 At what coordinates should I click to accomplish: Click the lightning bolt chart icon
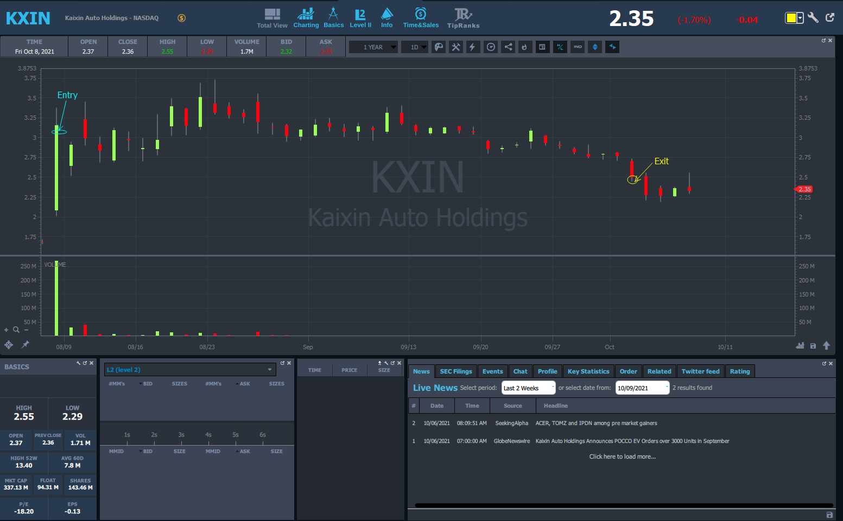point(473,47)
